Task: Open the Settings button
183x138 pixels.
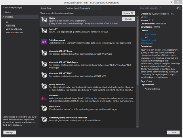Action: pyautogui.click(x=10, y=133)
